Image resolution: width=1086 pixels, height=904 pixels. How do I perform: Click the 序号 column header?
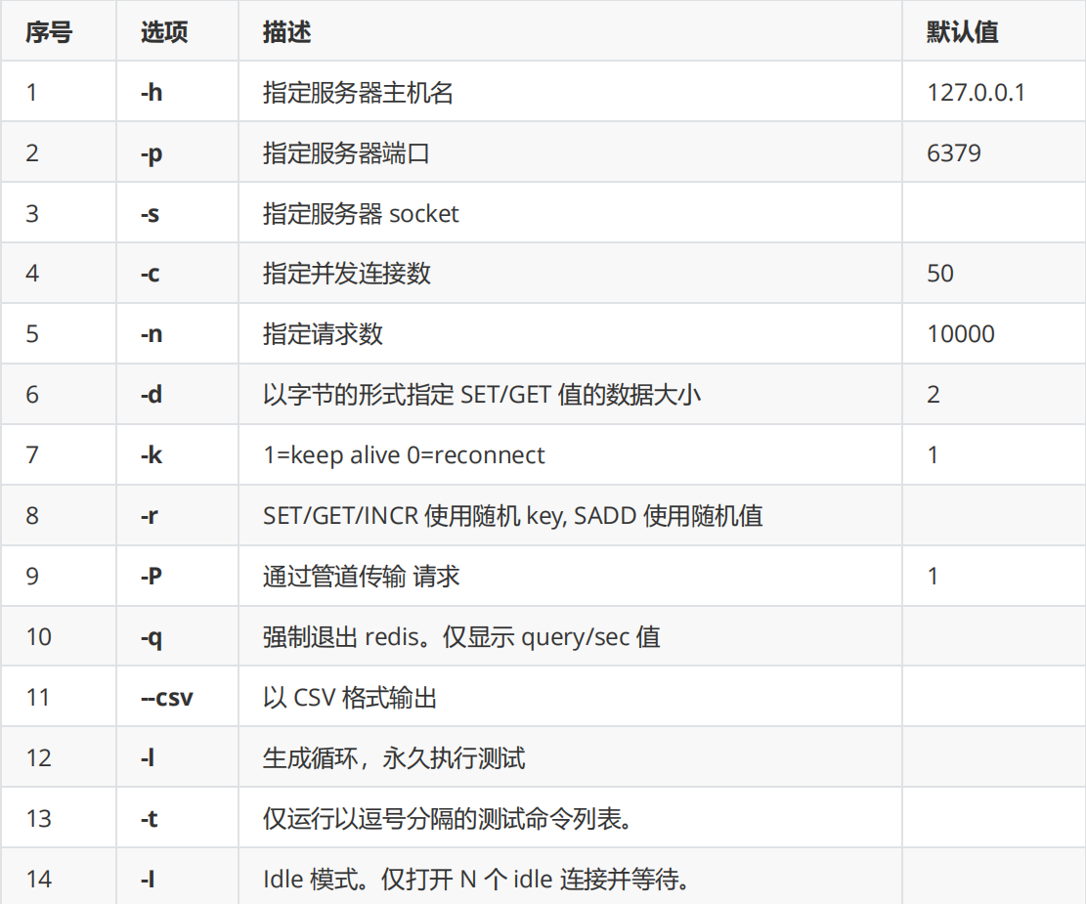click(49, 32)
